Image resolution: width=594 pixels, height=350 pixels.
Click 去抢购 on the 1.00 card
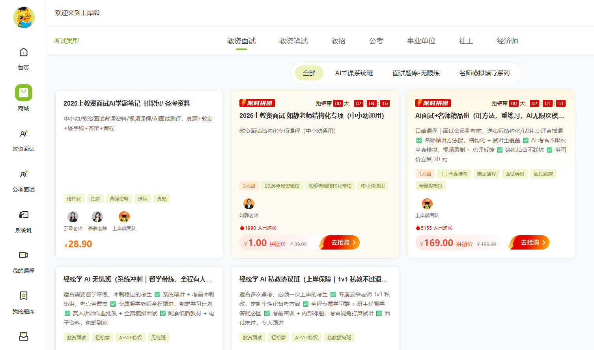[x=340, y=242]
